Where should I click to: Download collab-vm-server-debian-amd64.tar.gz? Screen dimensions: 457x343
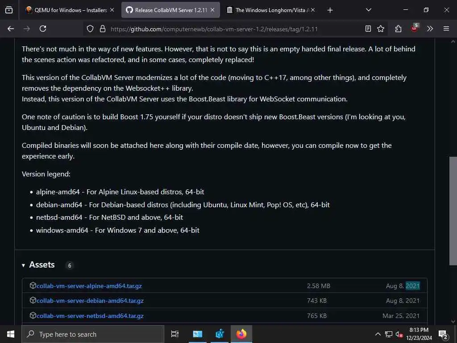(x=90, y=301)
